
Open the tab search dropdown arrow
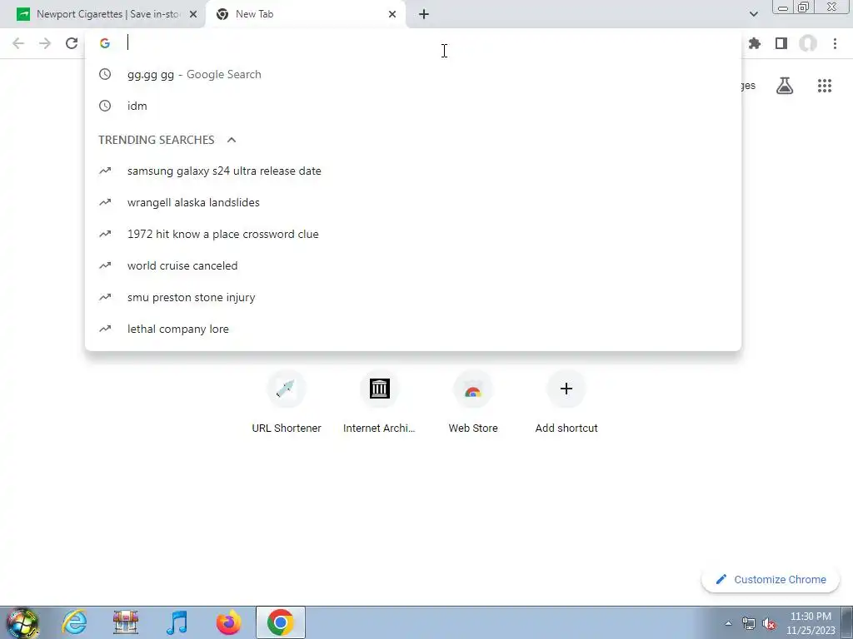click(x=753, y=14)
